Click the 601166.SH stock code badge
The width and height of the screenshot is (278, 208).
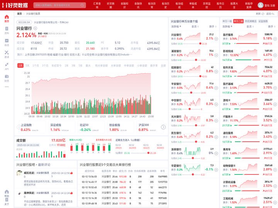point(24,22)
